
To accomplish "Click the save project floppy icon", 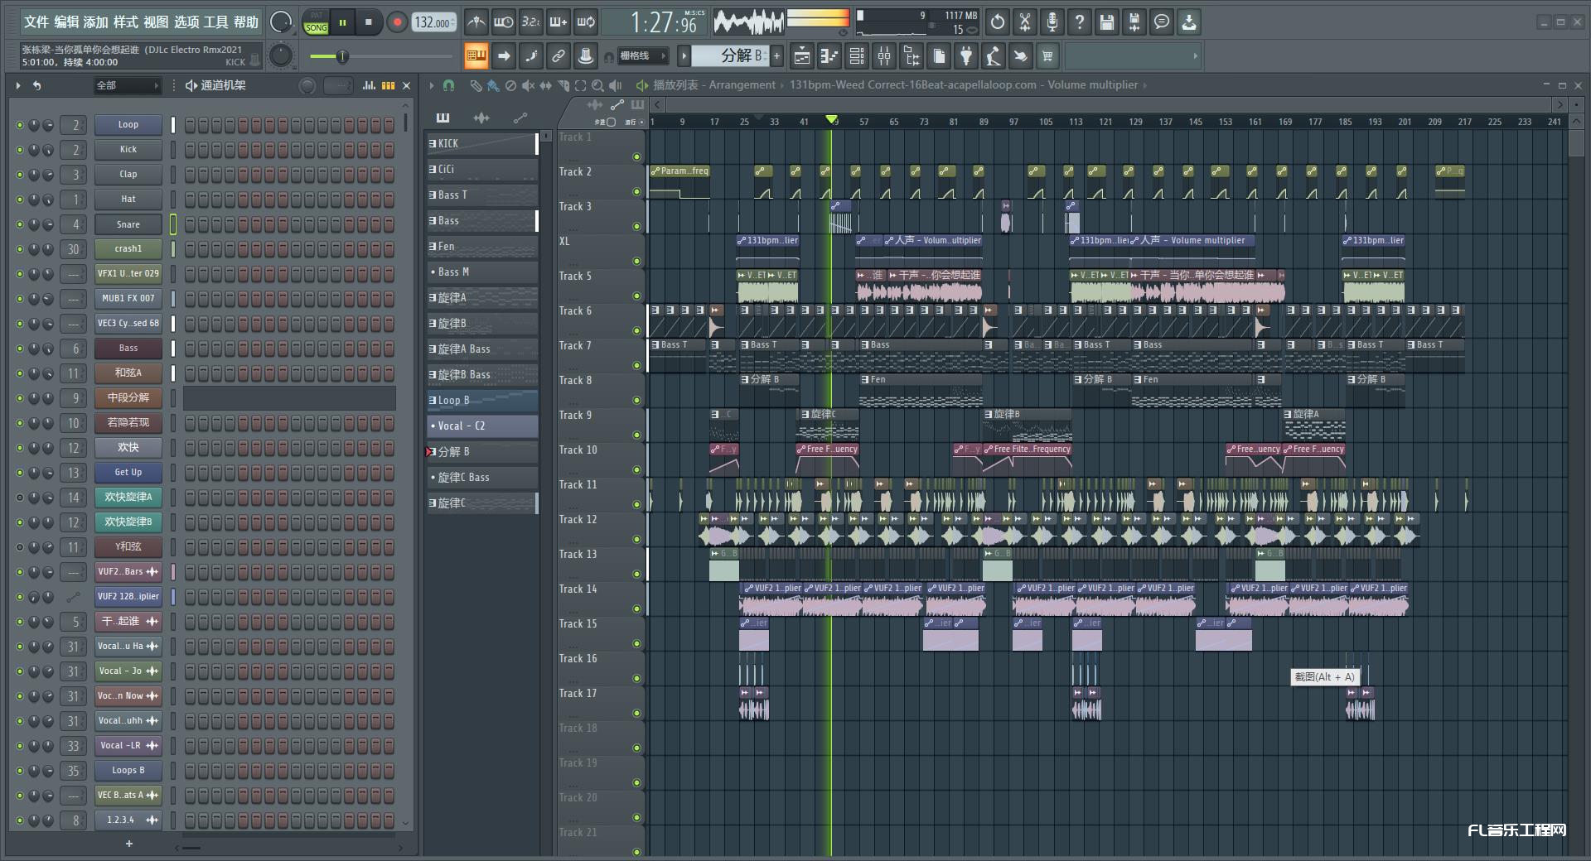I will tap(1107, 22).
